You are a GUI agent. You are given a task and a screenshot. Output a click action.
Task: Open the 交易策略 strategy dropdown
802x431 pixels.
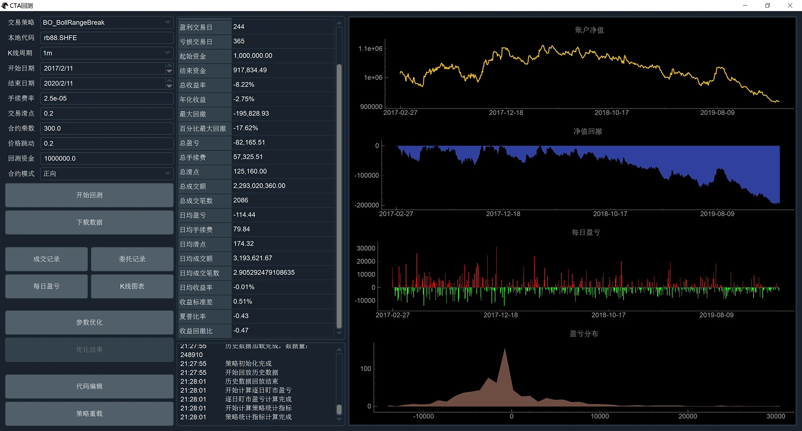coord(107,23)
